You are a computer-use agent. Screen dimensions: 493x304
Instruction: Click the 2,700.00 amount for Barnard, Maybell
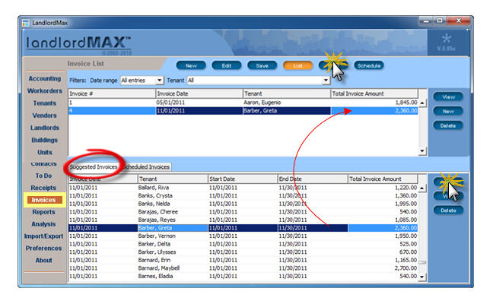pos(406,268)
